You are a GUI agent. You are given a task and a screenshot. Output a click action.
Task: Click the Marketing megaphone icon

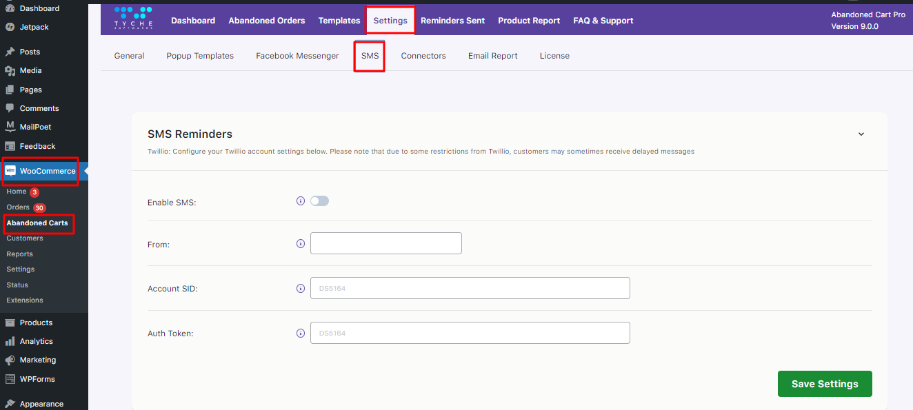(x=10, y=360)
